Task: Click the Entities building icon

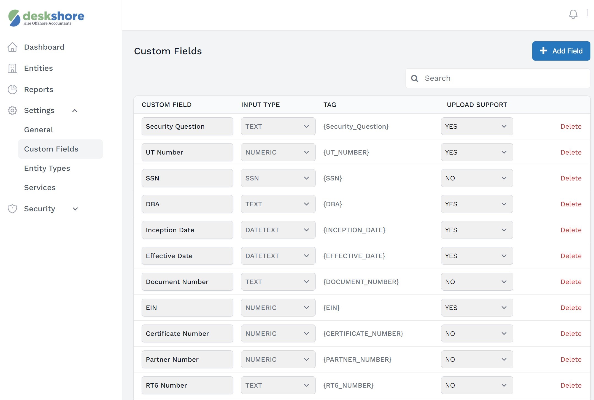Action: tap(12, 68)
